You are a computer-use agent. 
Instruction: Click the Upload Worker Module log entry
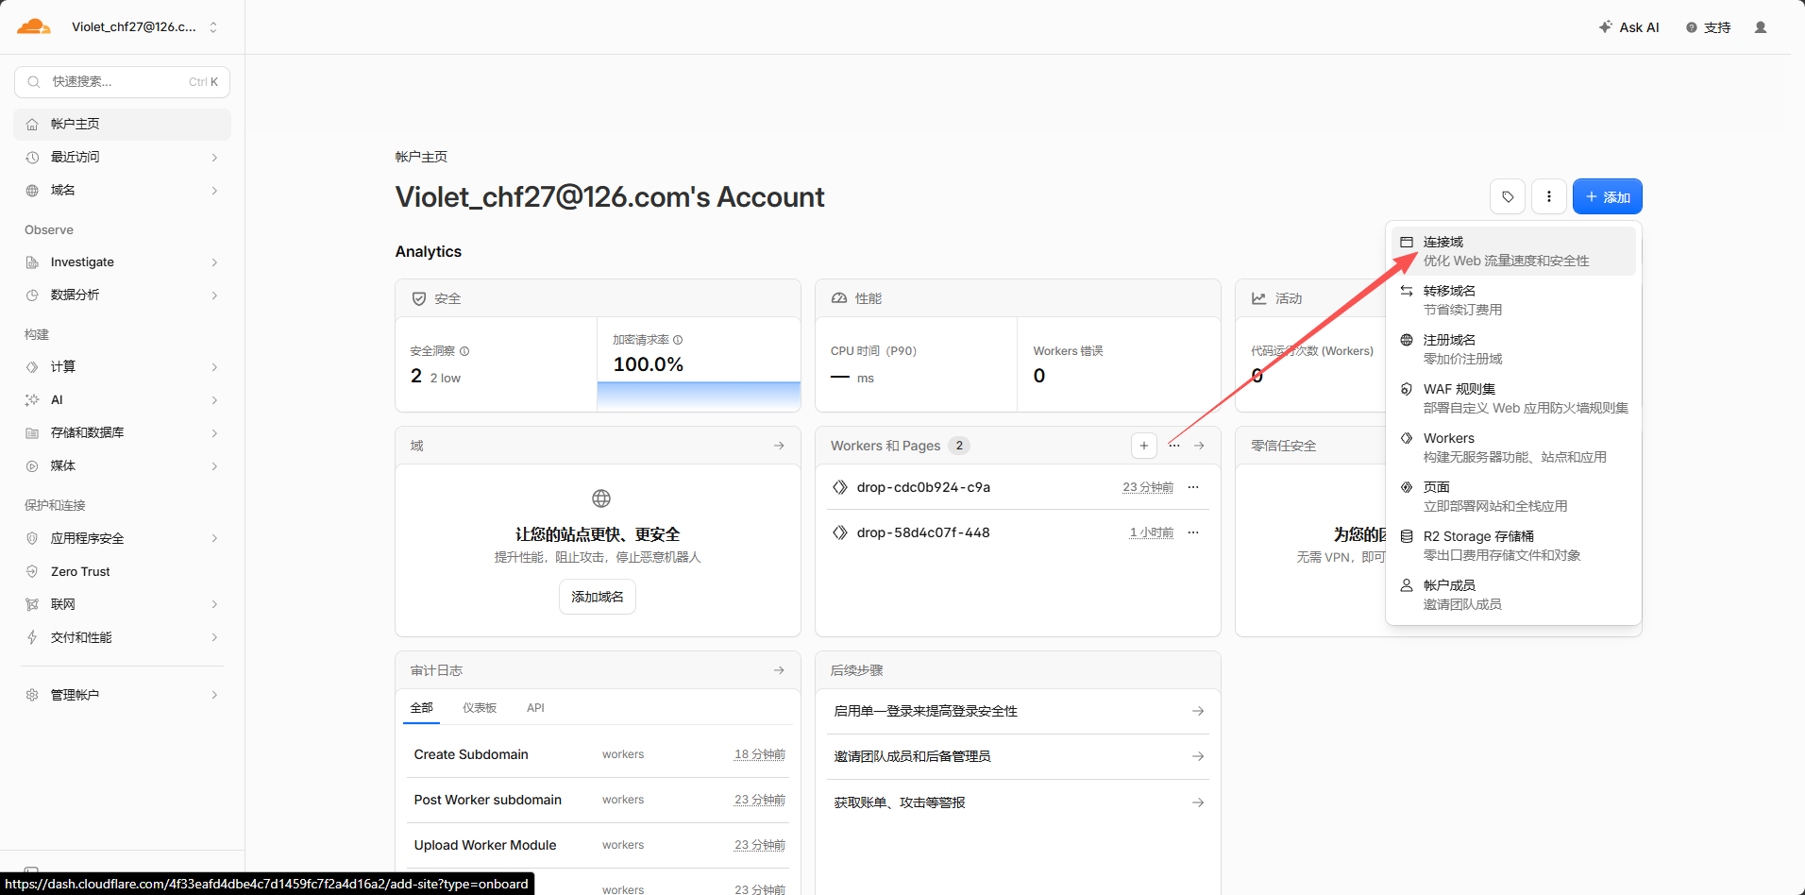click(x=598, y=845)
